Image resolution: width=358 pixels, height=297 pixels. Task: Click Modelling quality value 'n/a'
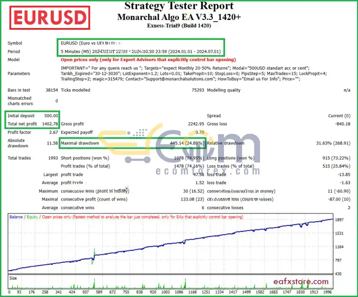[x=347, y=90]
